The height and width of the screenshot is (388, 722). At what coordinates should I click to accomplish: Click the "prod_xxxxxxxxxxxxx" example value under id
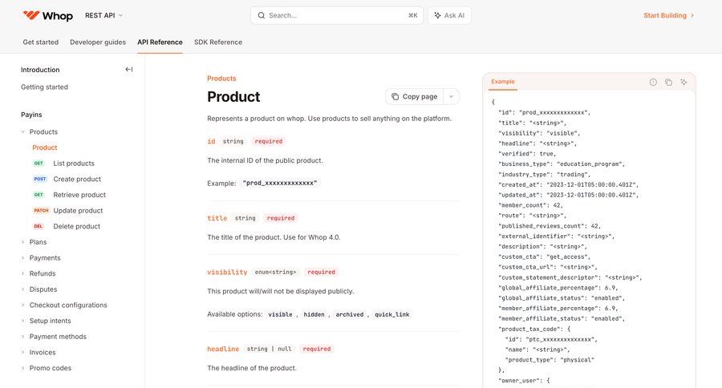280,183
